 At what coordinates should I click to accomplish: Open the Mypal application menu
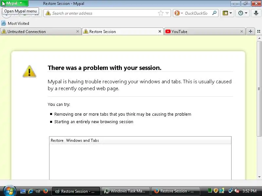click(14, 3)
